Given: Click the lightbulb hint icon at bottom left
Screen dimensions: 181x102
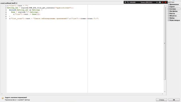Looking at the screenshot, I should pyautogui.click(x=3, y=98).
